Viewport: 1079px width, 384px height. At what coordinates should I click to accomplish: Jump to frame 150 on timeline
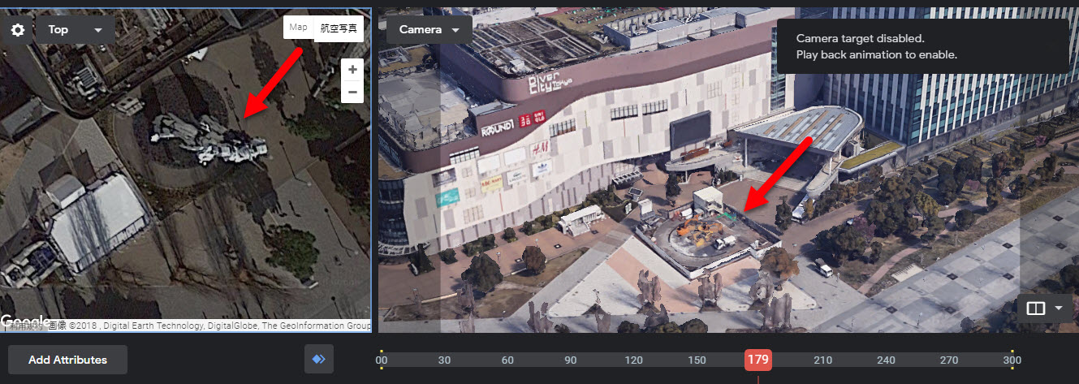click(x=697, y=360)
